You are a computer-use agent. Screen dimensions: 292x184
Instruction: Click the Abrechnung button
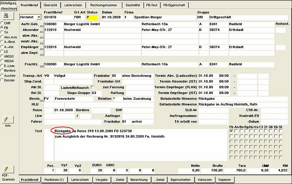8,8
